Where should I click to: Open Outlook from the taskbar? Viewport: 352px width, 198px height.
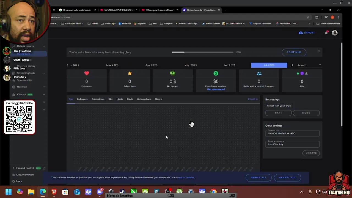tap(77, 192)
